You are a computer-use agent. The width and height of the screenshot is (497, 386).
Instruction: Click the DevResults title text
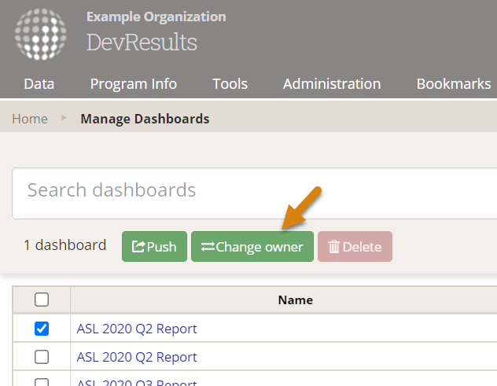(x=142, y=42)
